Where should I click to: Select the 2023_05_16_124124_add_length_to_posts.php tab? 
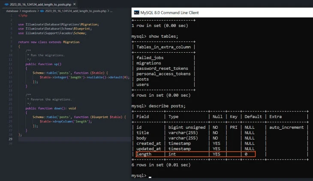(x=40, y=4)
